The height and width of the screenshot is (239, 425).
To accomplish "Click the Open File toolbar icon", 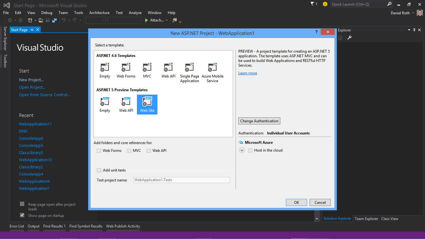I will pos(41,20).
